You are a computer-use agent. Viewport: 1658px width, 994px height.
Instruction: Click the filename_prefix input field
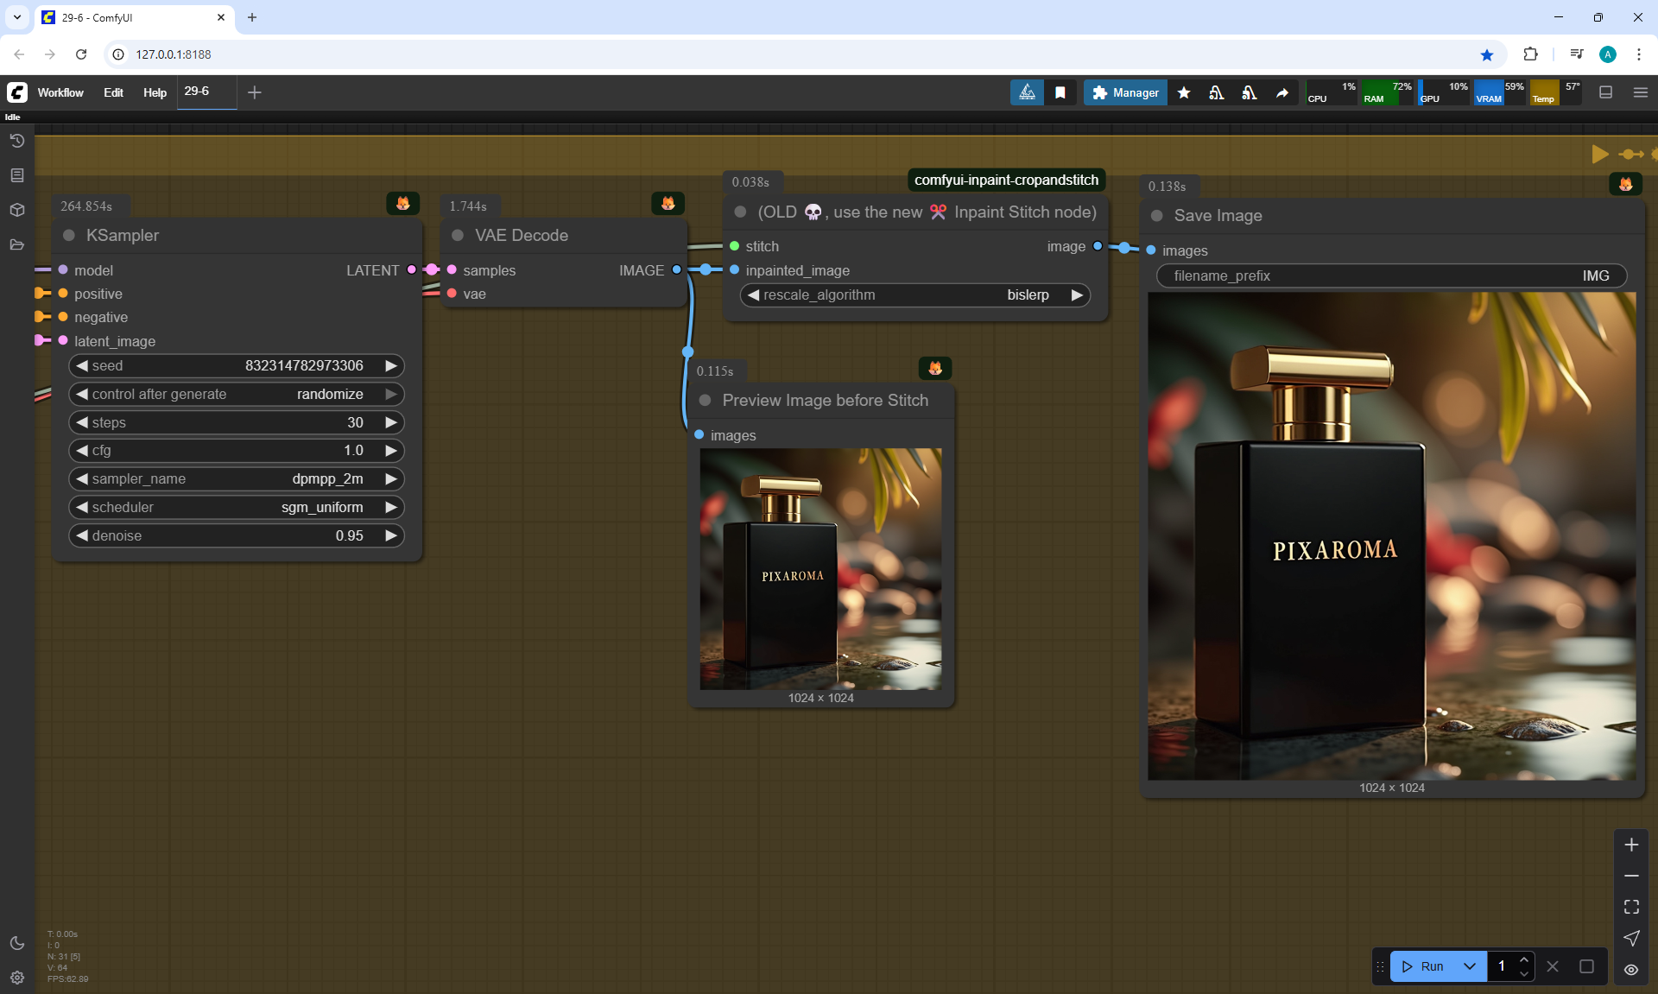tap(1390, 275)
